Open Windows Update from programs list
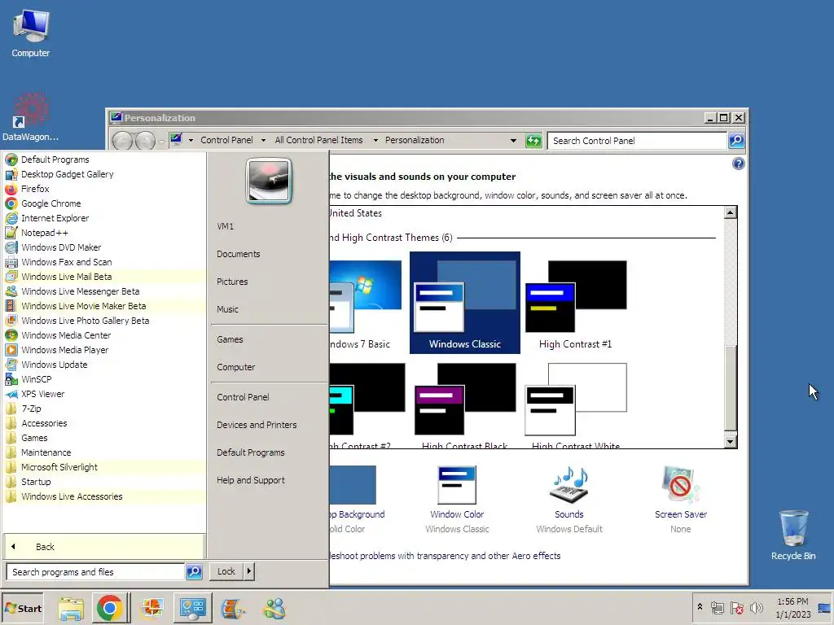The width and height of the screenshot is (834, 625). (55, 365)
